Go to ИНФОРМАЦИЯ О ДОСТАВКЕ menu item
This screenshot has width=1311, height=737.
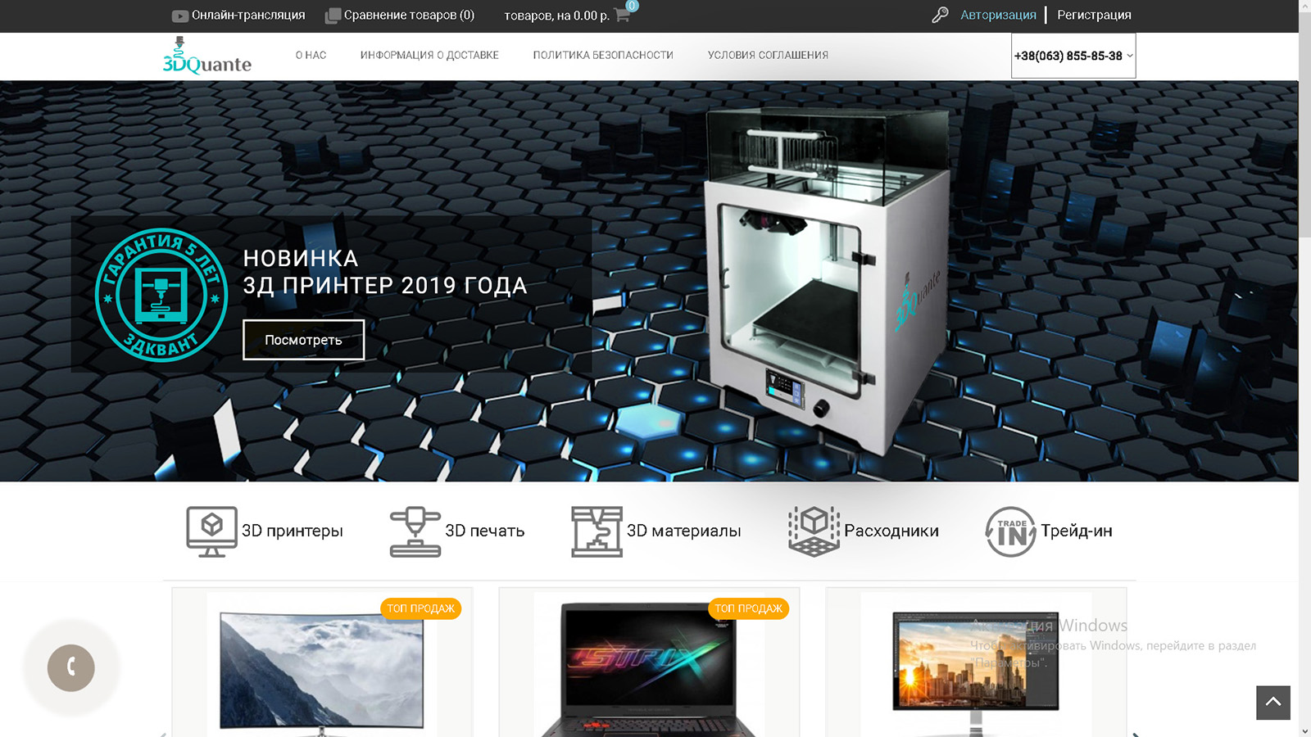click(x=429, y=55)
